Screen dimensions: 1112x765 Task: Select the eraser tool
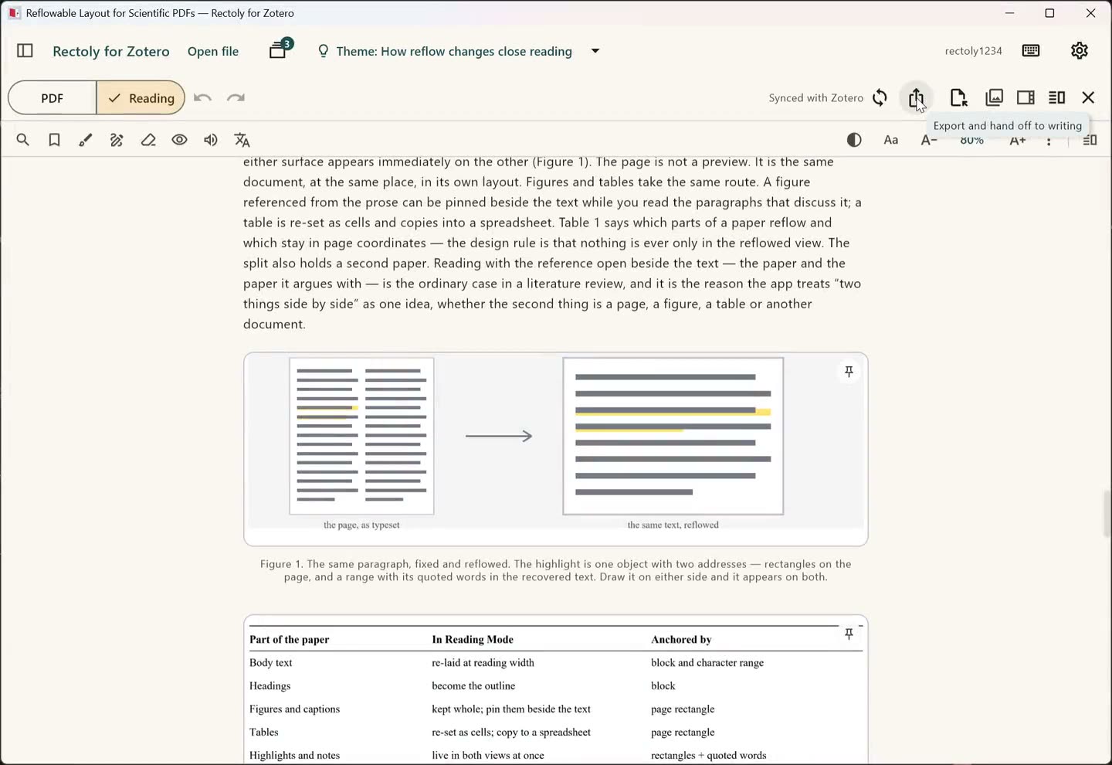click(148, 140)
